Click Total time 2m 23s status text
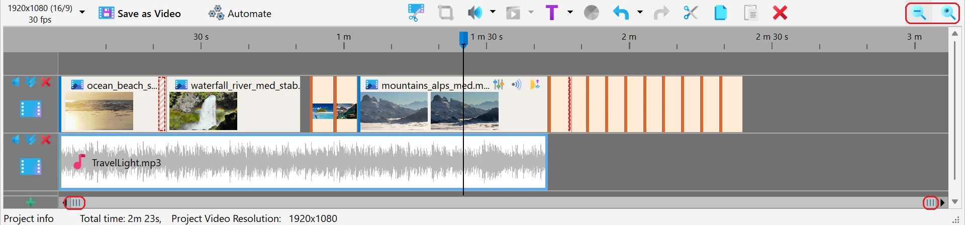The image size is (965, 225). 121,218
